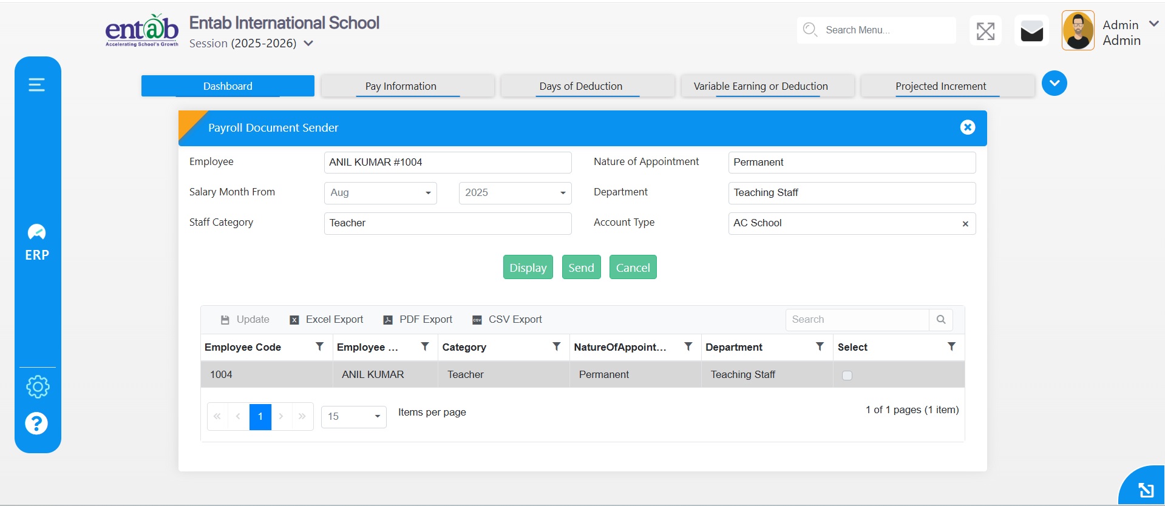Open items per page dropdown

pos(353,417)
